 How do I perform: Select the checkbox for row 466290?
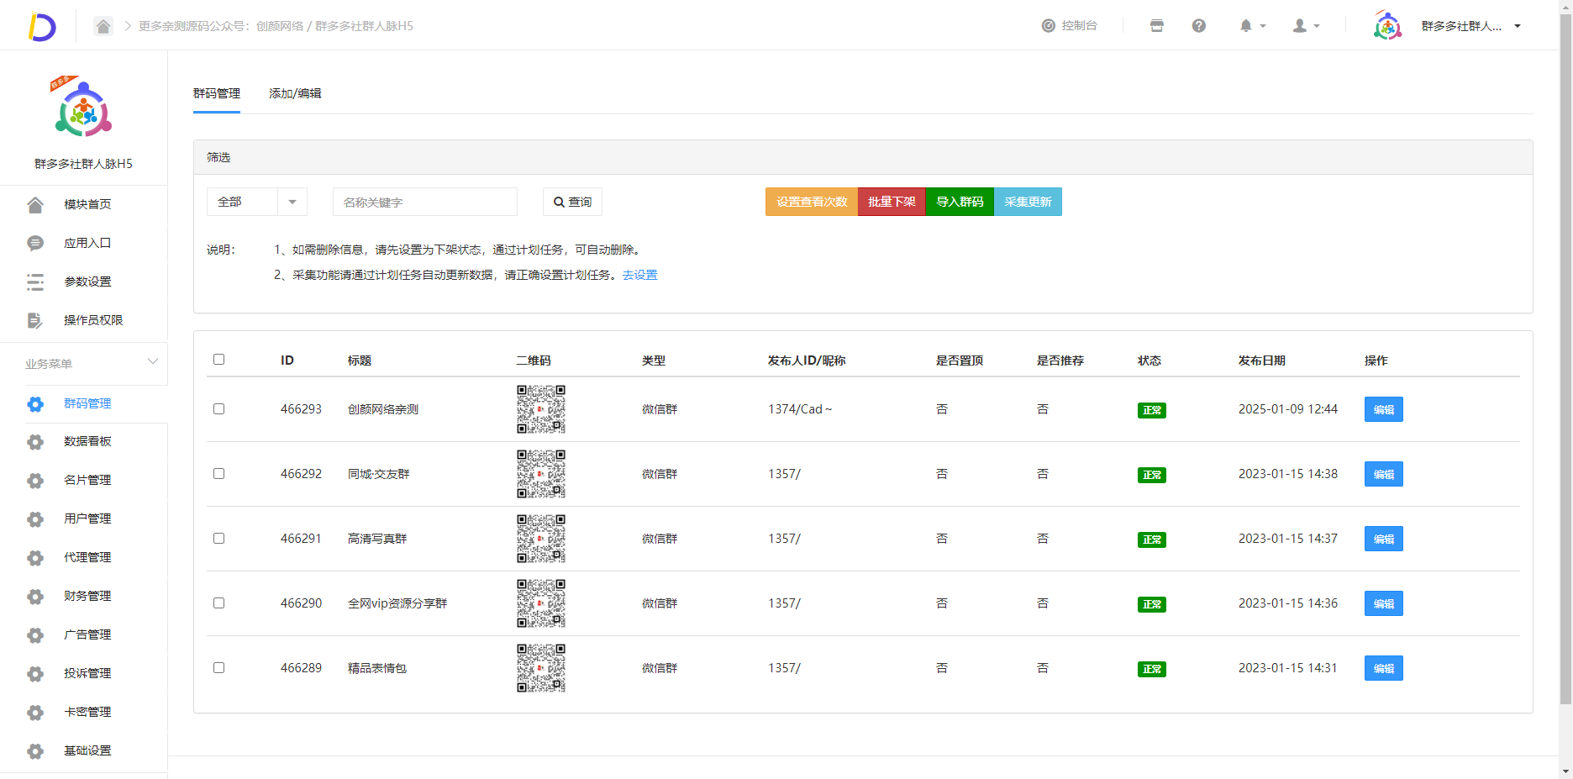(x=219, y=603)
